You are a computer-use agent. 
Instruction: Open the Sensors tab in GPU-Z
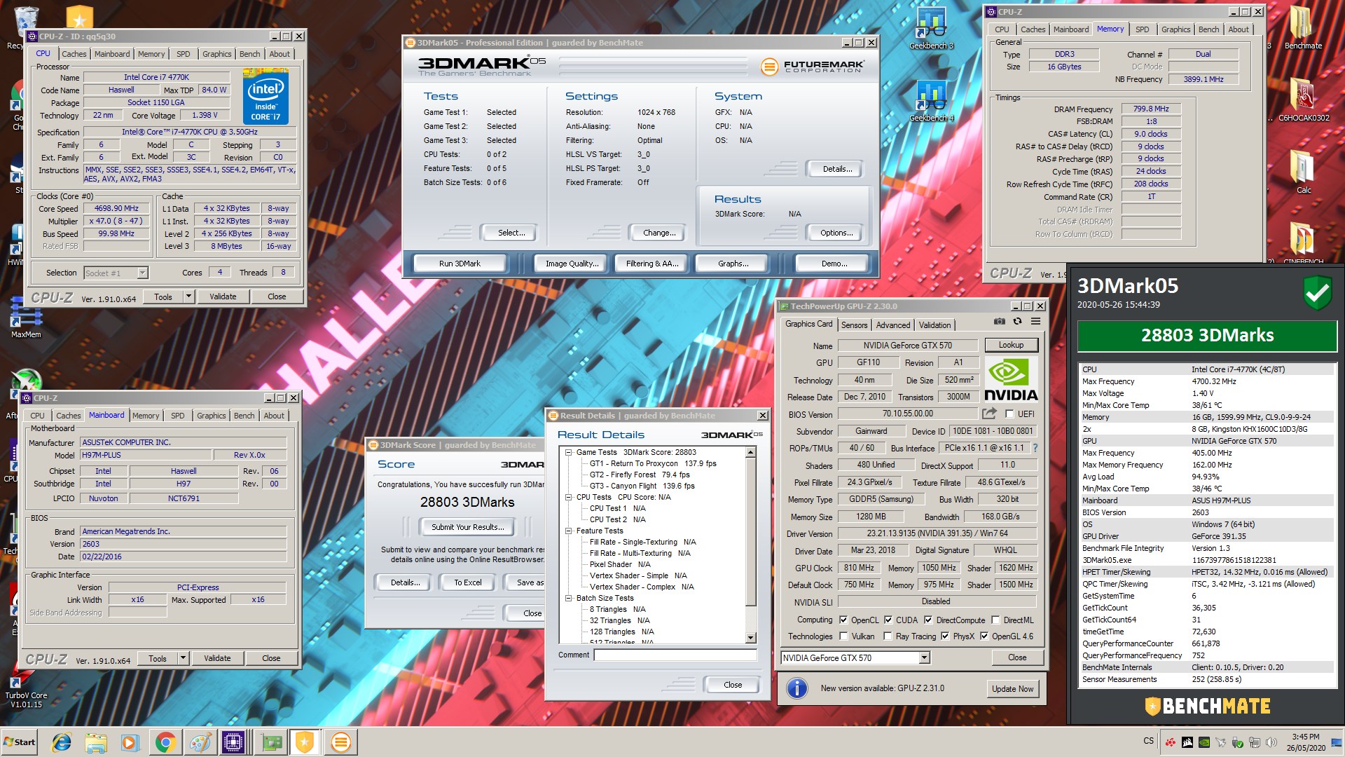(x=854, y=325)
